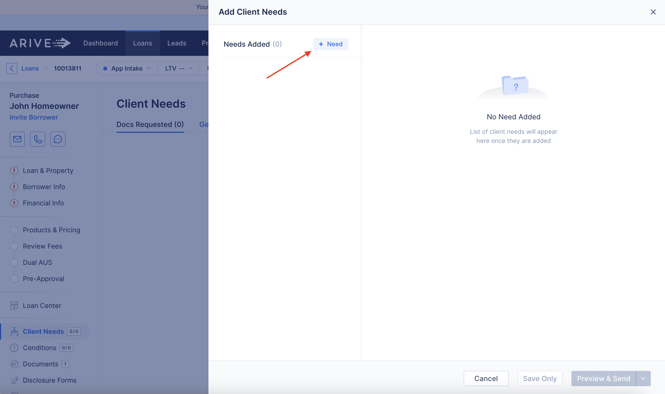Click the Documents PDF icon in sidebar

[14, 364]
